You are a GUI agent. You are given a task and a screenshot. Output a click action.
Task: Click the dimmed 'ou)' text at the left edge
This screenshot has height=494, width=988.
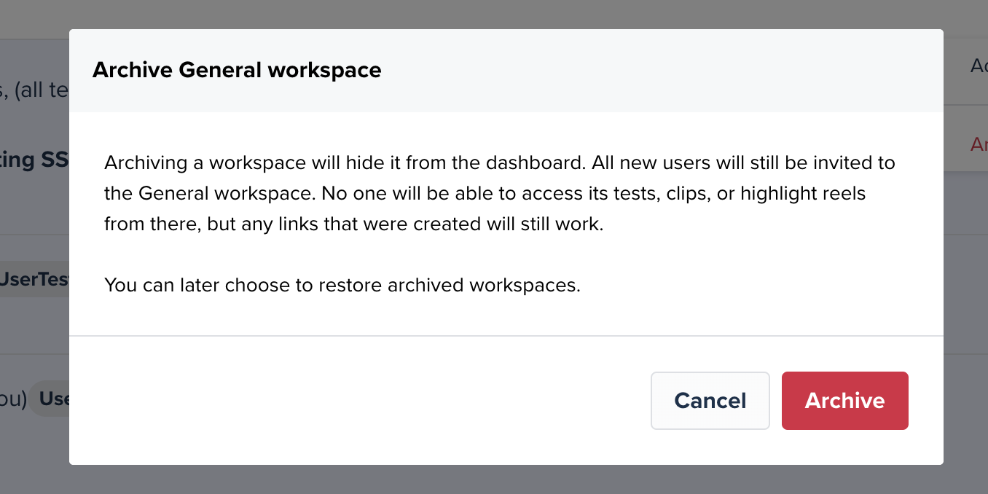13,399
